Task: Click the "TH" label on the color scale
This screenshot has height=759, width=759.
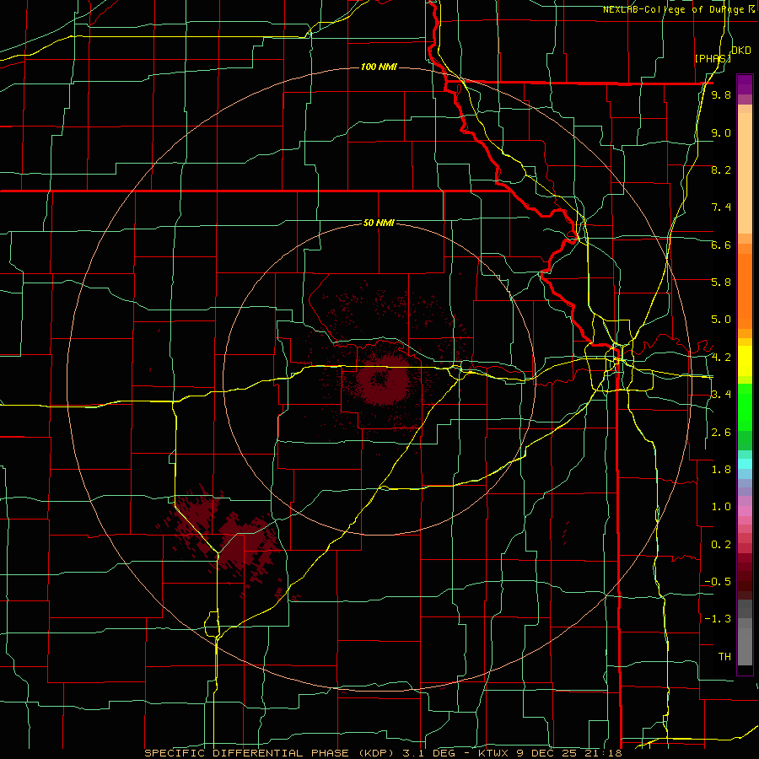Action: [724, 657]
